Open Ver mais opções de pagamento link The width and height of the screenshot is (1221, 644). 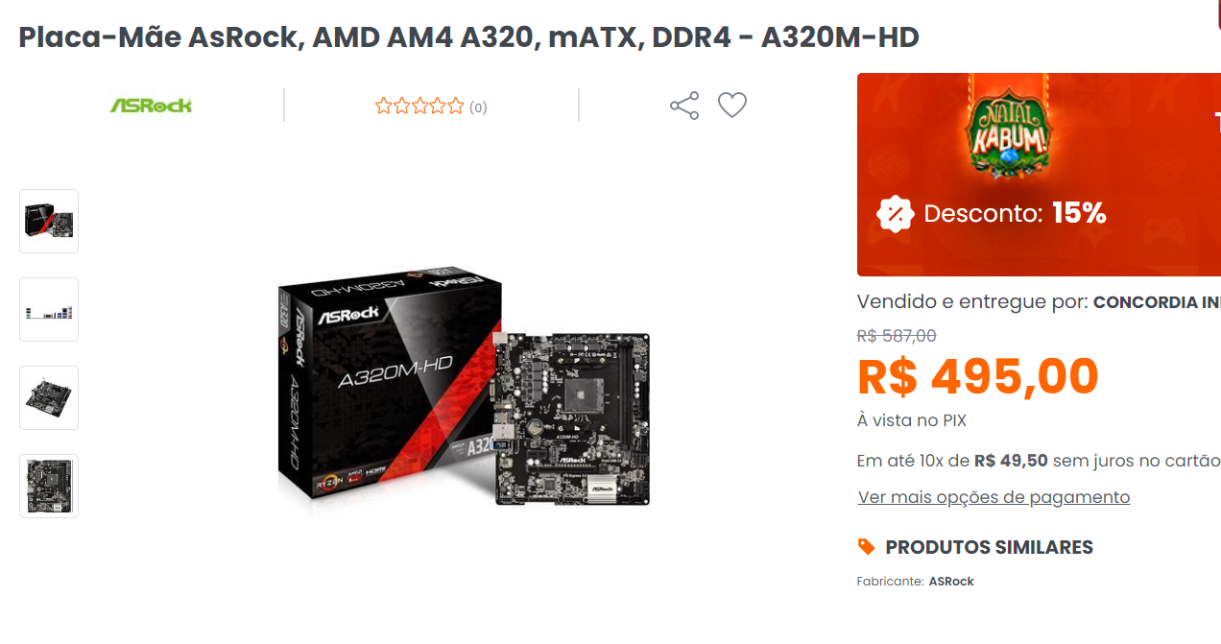(x=994, y=497)
